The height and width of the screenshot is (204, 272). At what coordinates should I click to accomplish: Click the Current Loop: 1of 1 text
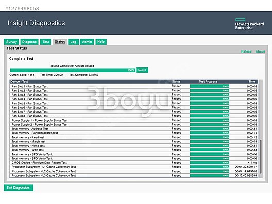[x=22, y=75]
